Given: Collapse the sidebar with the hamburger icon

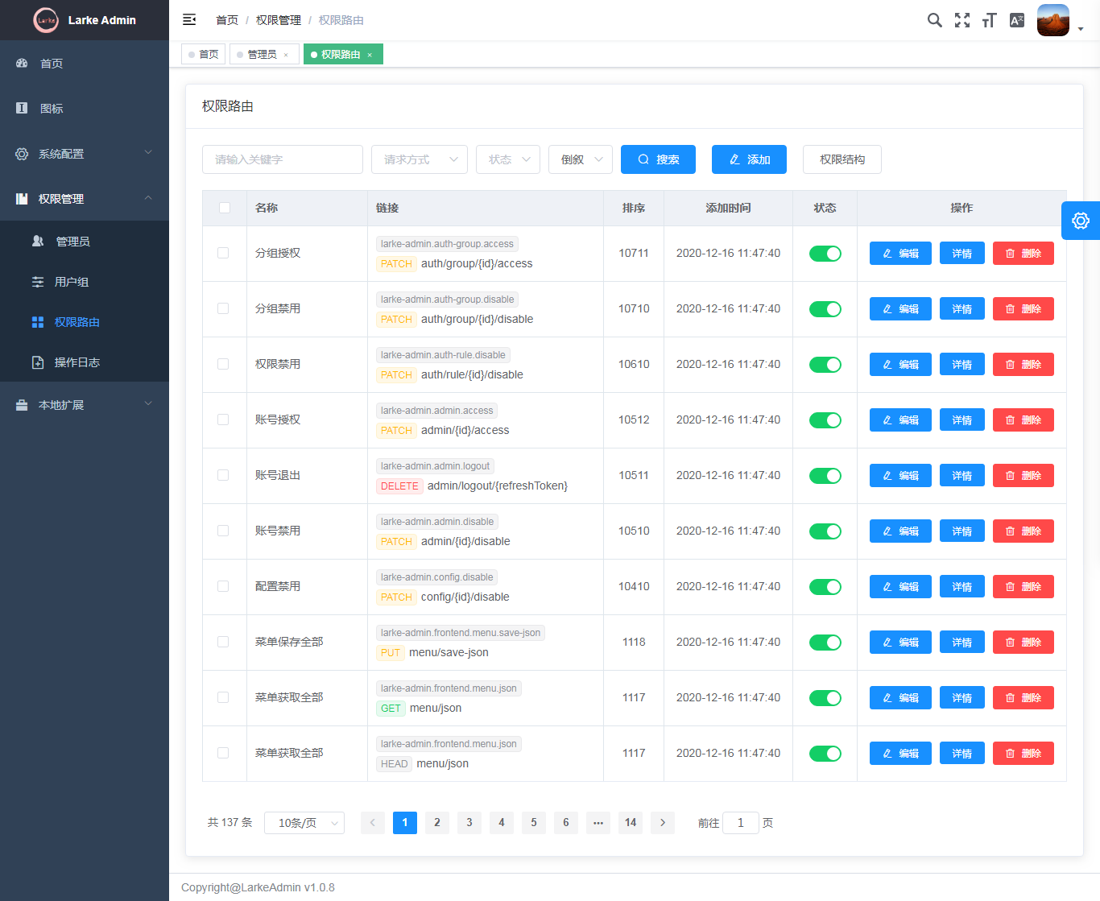Looking at the screenshot, I should click(189, 19).
